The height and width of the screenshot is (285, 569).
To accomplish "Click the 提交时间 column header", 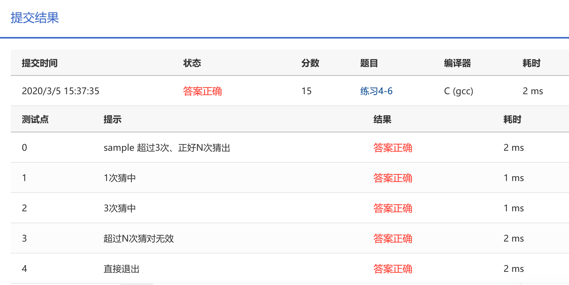I will [x=40, y=63].
